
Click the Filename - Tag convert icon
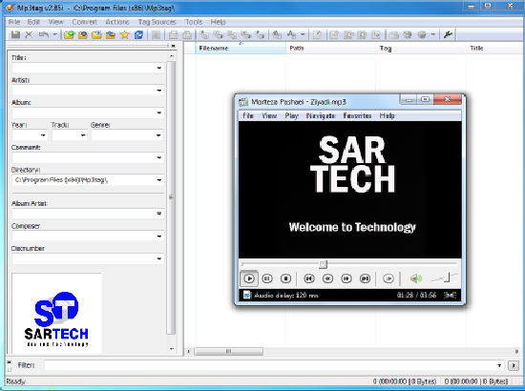point(218,34)
